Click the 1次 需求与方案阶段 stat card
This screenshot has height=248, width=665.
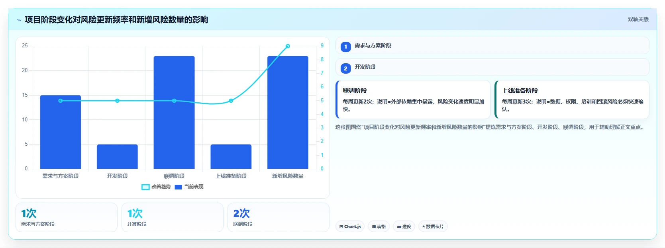pos(67,217)
